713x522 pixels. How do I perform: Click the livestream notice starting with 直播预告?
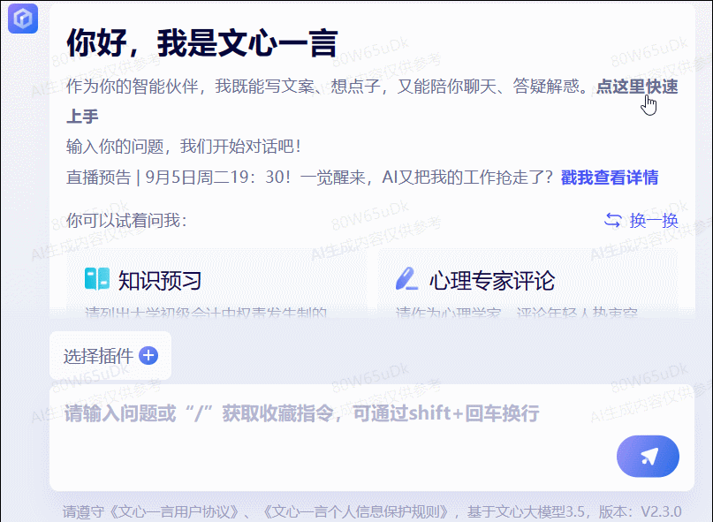coord(309,178)
